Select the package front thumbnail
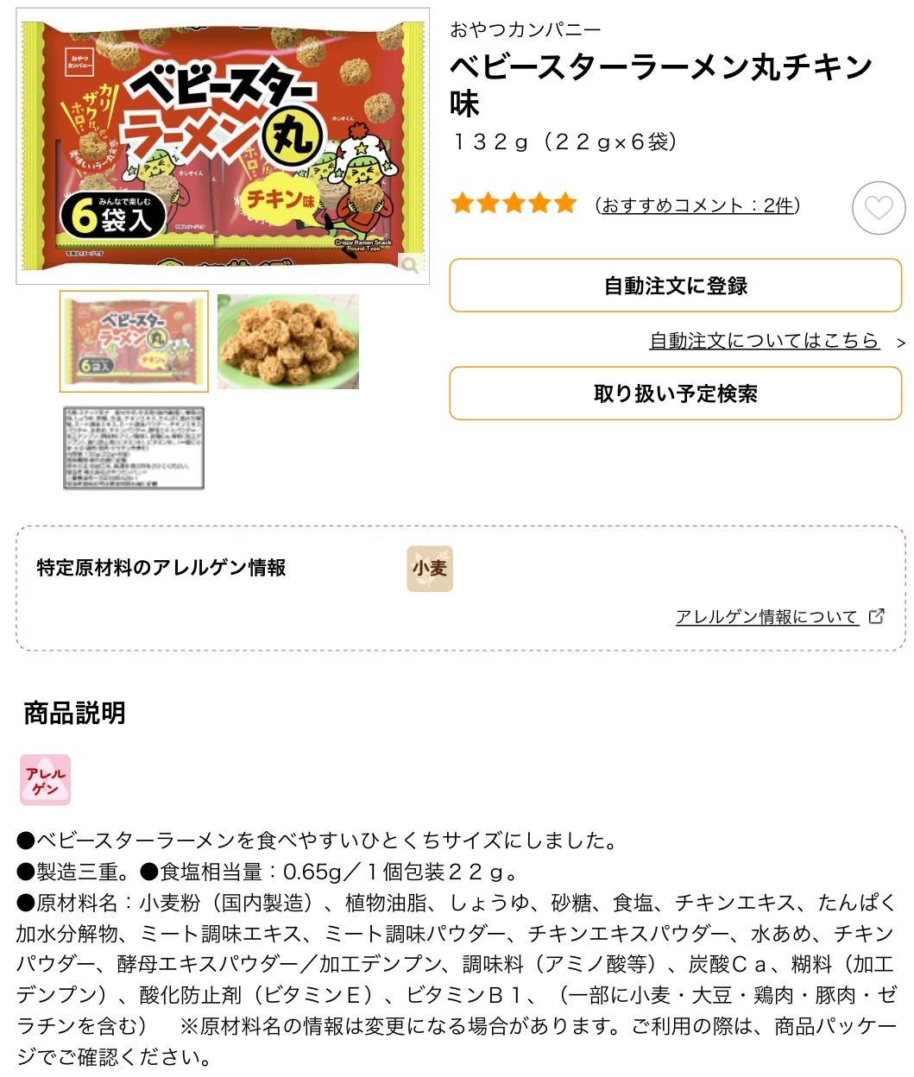The height and width of the screenshot is (1077, 914). 134,342
